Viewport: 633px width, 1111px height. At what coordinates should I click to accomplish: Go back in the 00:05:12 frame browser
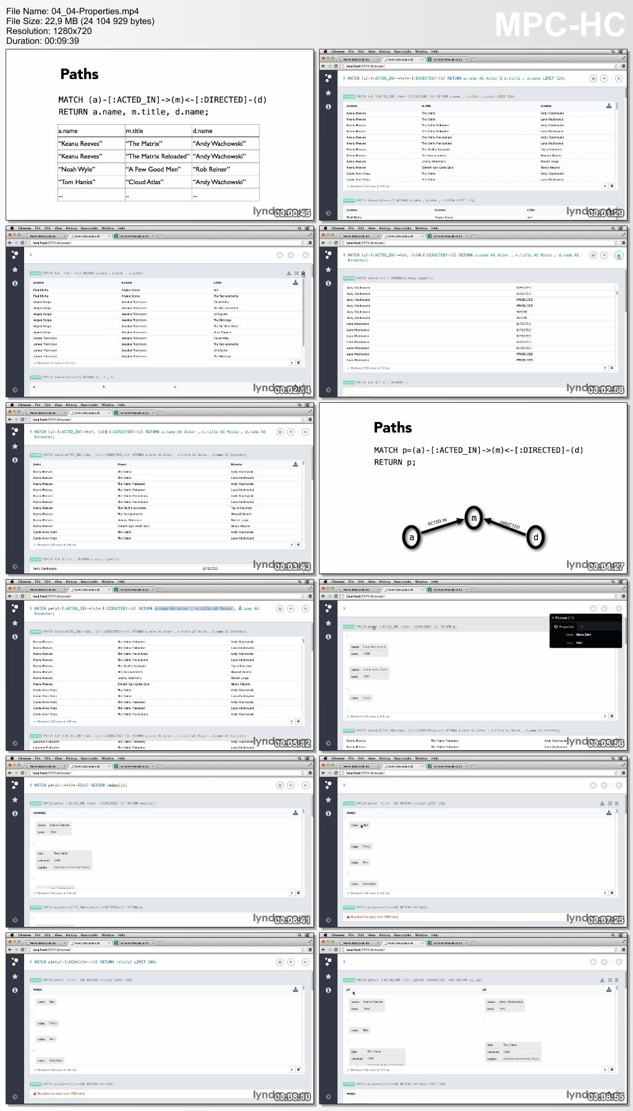click(x=10, y=596)
